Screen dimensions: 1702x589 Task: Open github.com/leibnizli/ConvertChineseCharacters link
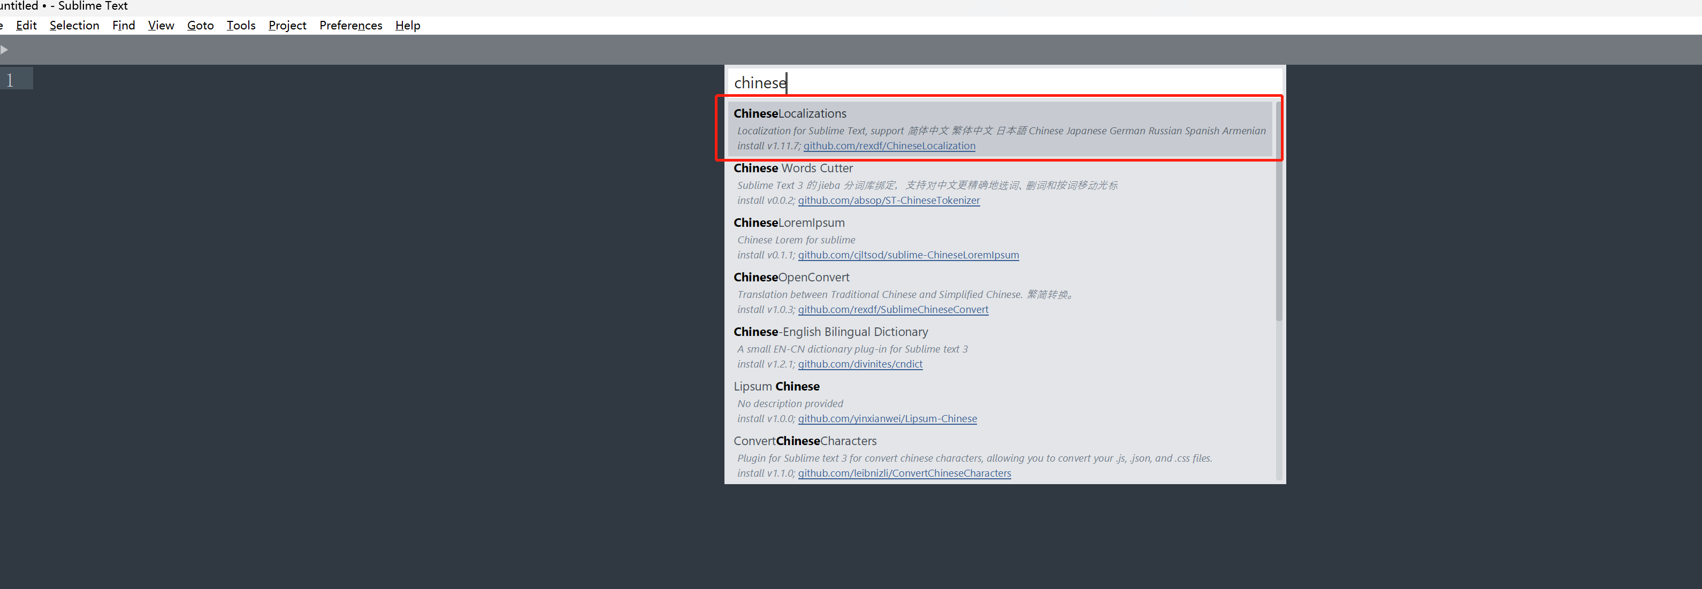905,473
